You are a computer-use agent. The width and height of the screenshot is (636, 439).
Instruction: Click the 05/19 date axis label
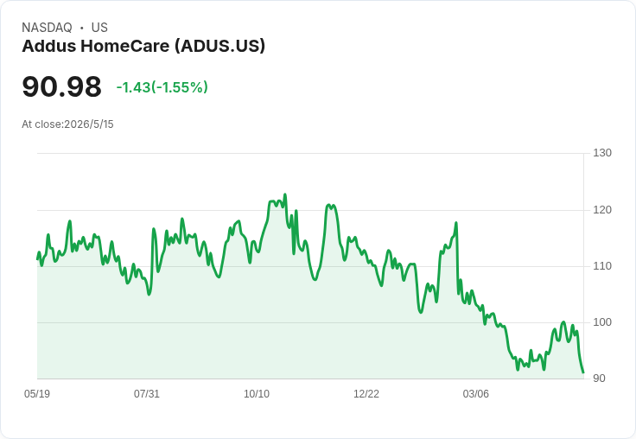coord(37,393)
